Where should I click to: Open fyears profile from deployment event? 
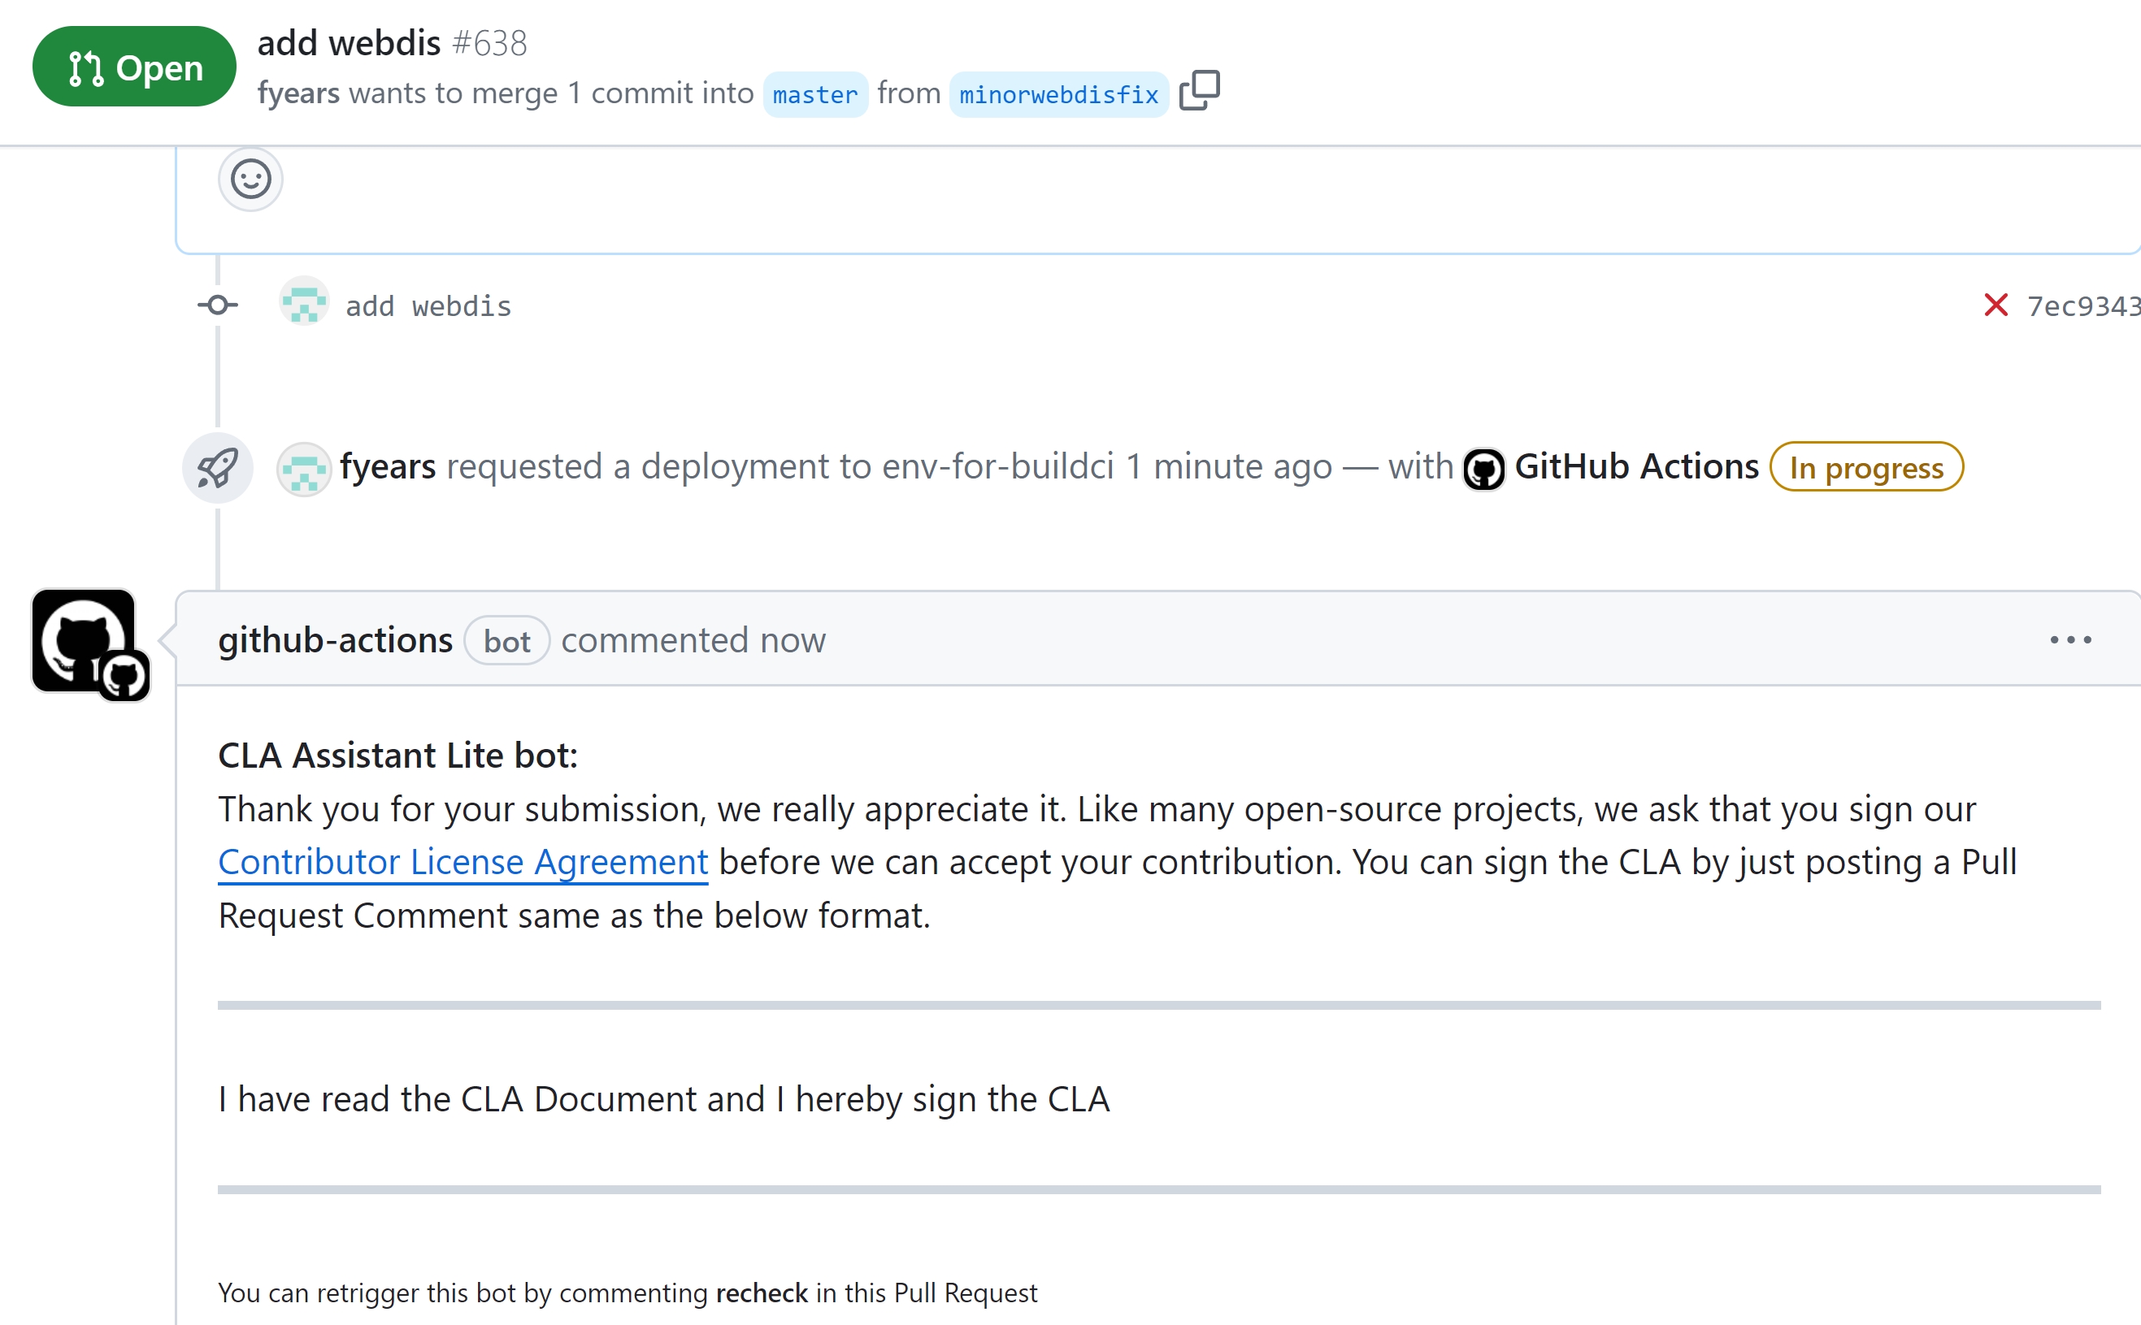(x=388, y=466)
